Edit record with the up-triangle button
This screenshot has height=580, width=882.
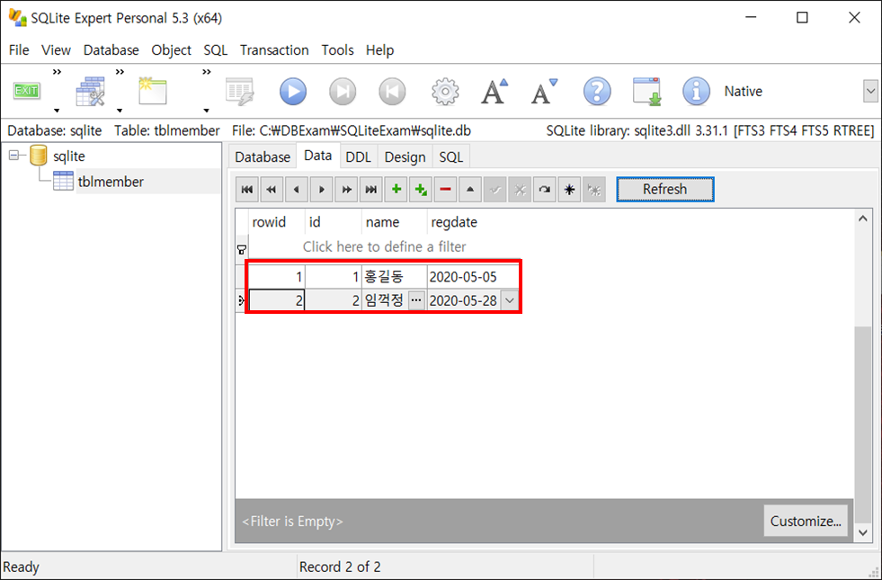point(470,190)
